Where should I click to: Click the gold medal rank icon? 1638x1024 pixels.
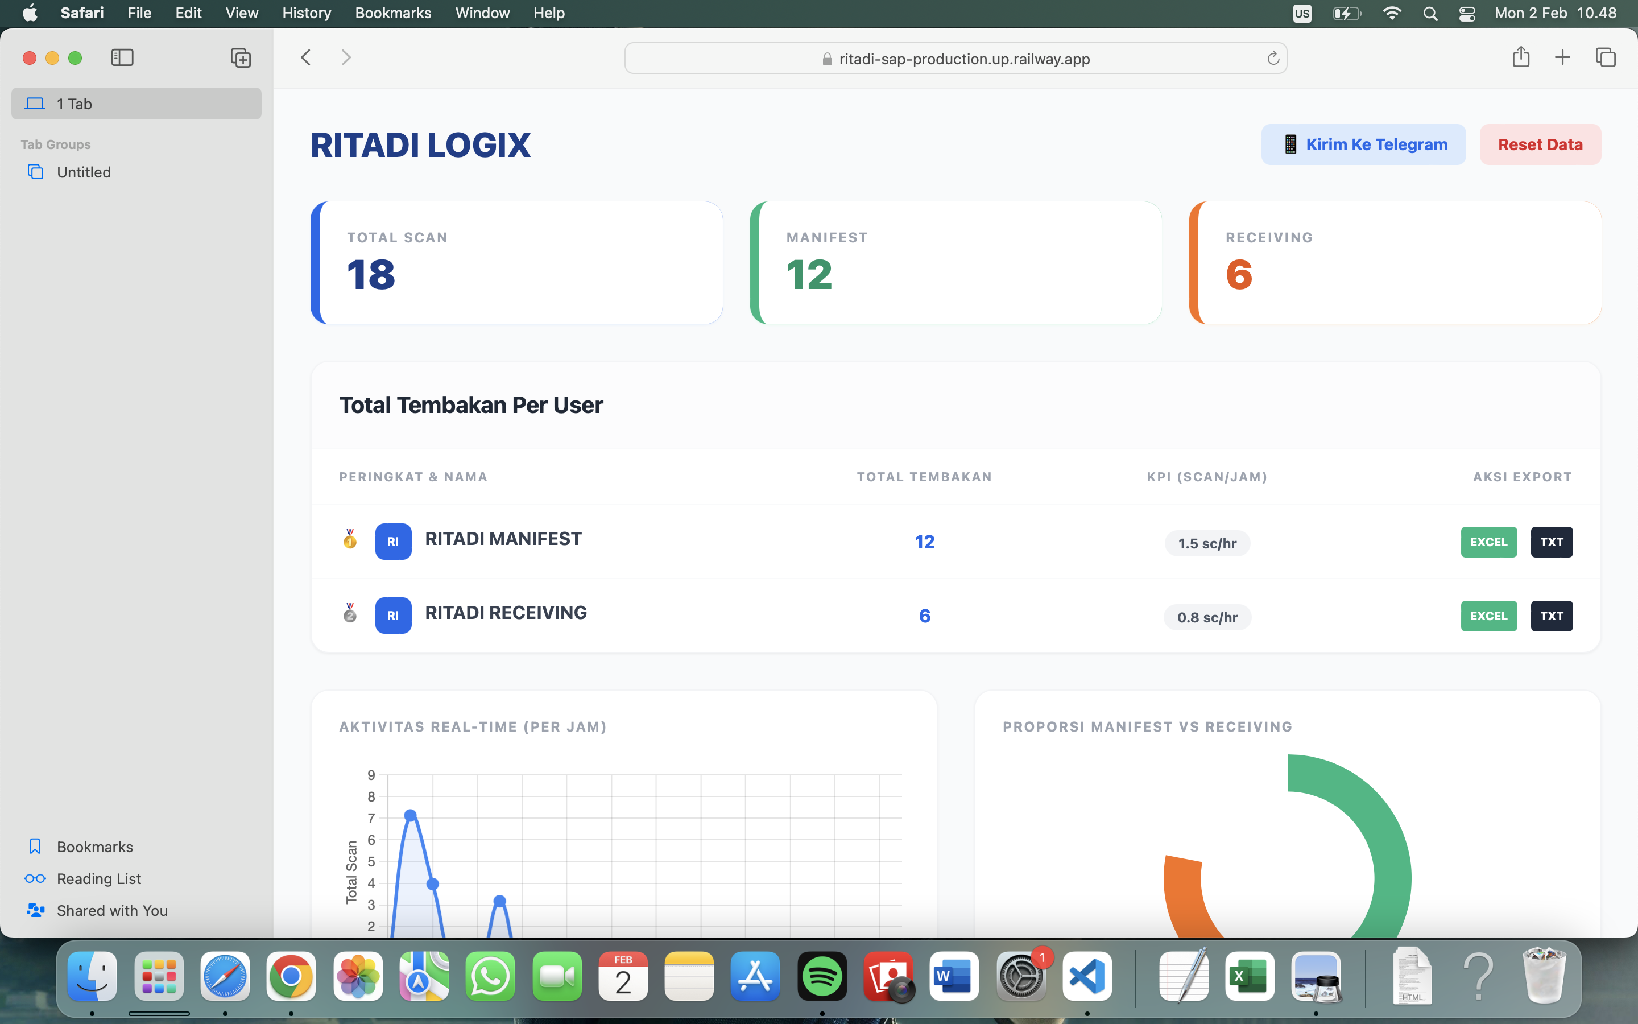[350, 539]
